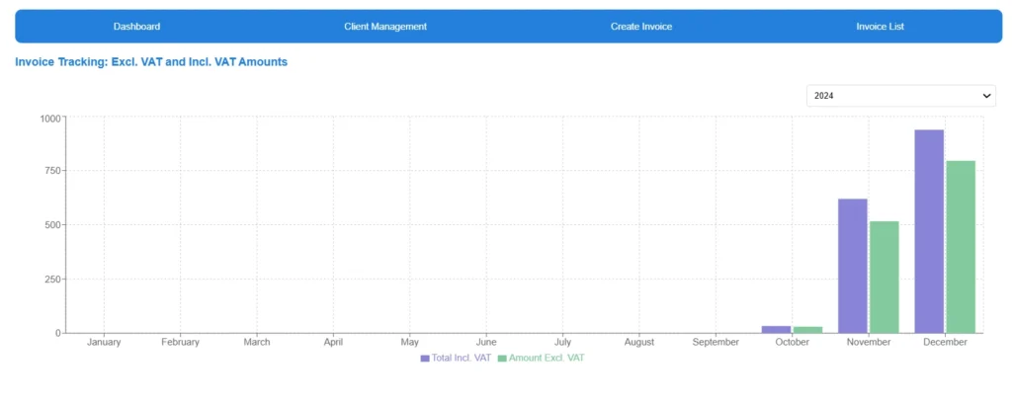1012x404 pixels.
Task: Click the green Amount Excl. VAT legend swatch
Action: tap(502, 359)
